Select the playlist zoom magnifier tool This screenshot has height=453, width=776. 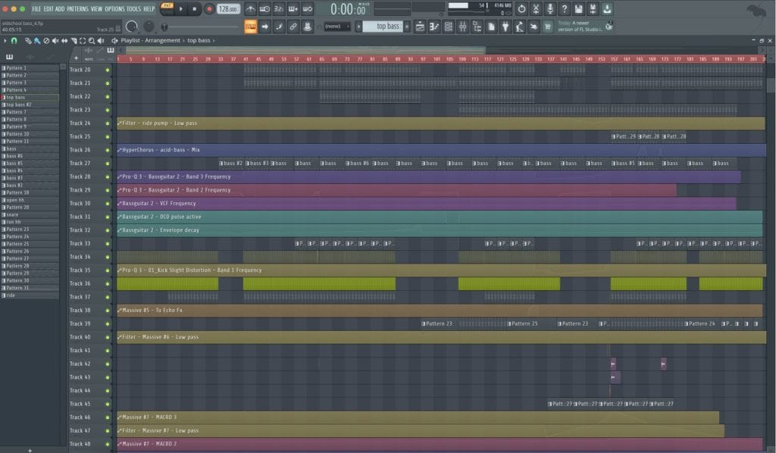point(92,41)
